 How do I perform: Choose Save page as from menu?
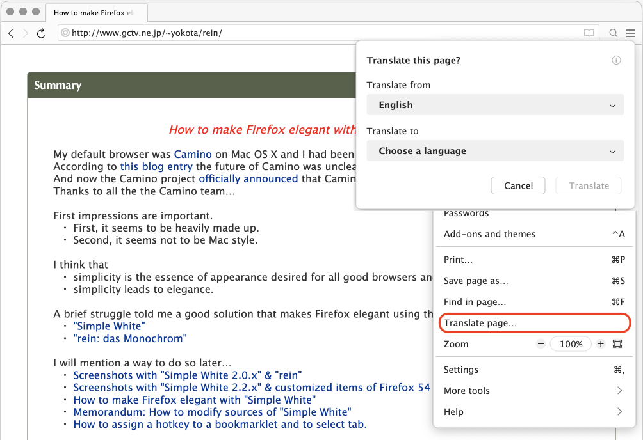(476, 281)
